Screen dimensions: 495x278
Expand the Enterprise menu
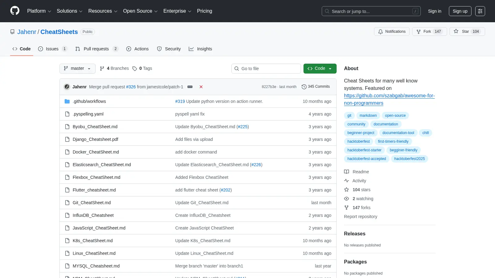coord(177,11)
